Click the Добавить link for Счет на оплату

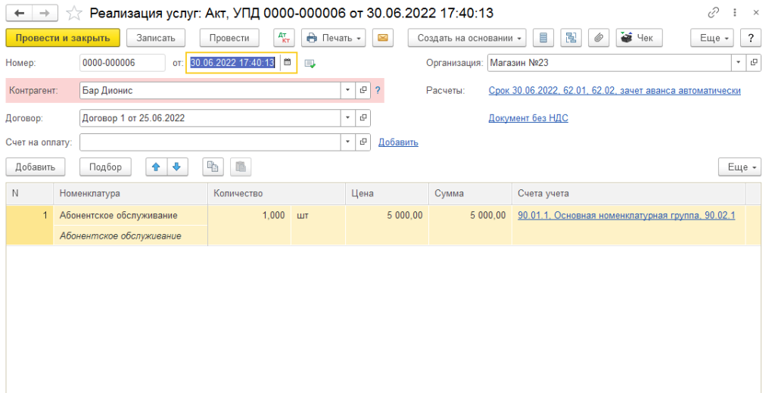398,142
